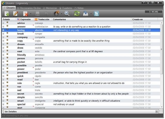This screenshot has height=119, width=165.
Task: Click the greyed save disk icon
Action: [x=38, y=14]
